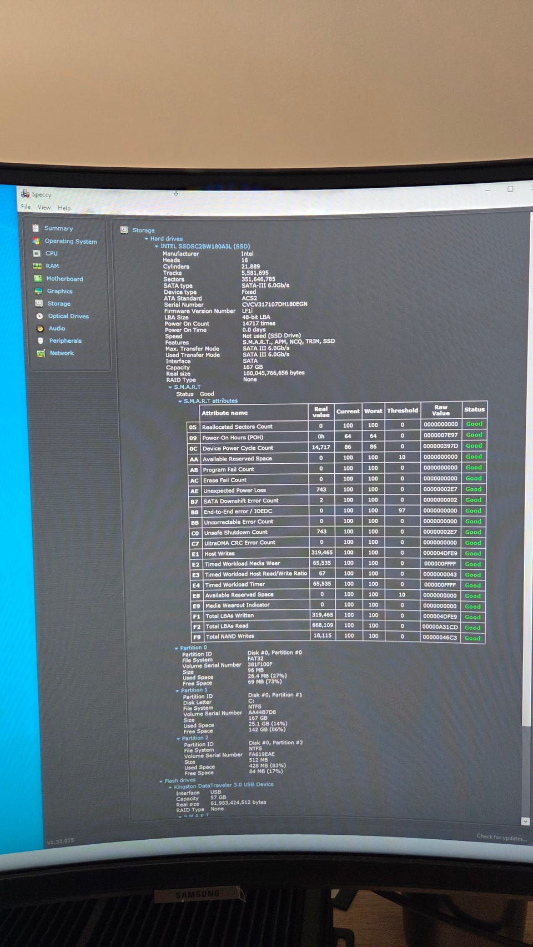
Task: Collapse the Hard drives tree node
Action: (x=147, y=239)
